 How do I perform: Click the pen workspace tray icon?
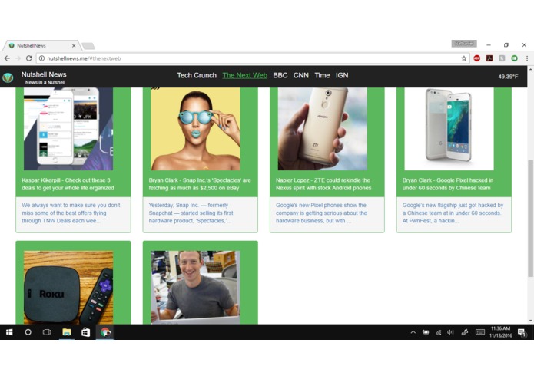465,332
